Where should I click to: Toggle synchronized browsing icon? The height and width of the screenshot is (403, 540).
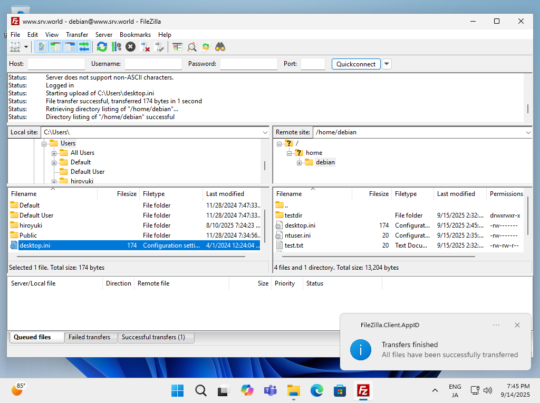tap(206, 47)
